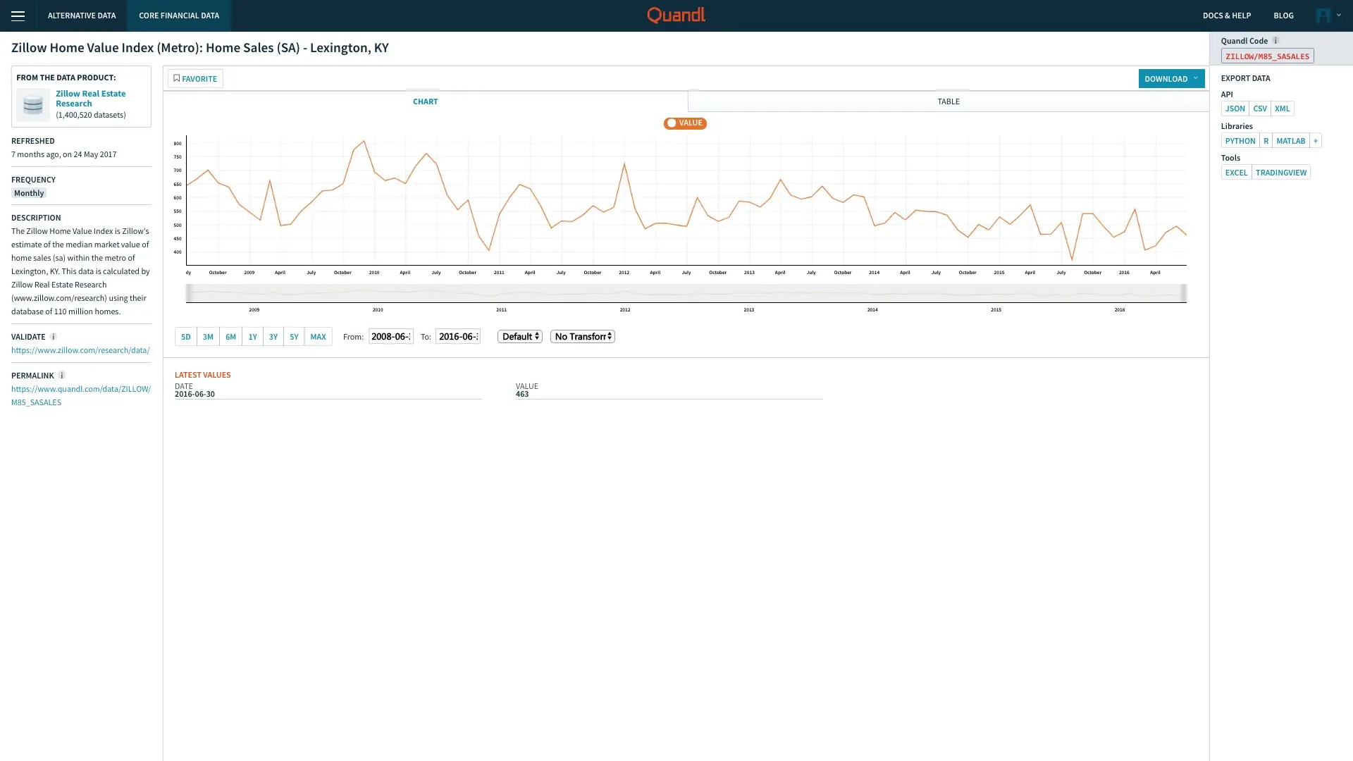The width and height of the screenshot is (1353, 761).
Task: Click info icon beside Validate
Action: [x=53, y=337]
